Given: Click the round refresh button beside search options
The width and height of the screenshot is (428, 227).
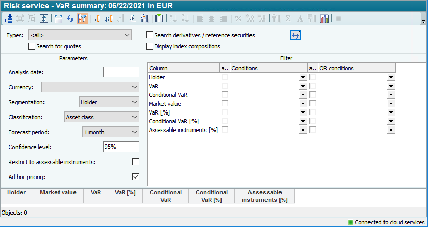Looking at the screenshot, I should click(x=296, y=35).
